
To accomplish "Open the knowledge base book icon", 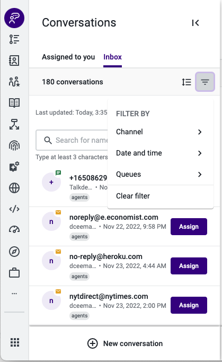I will click(14, 103).
